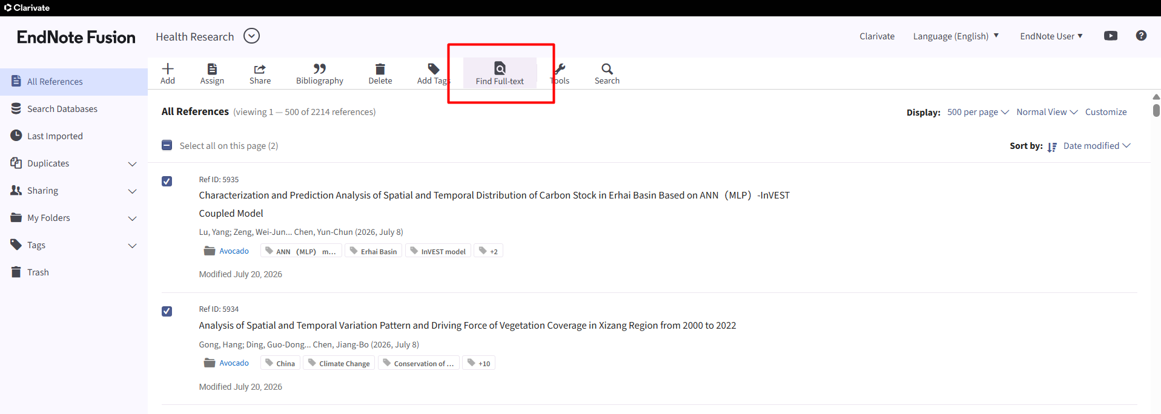Open the YouTube video icon
The image size is (1161, 414).
point(1111,36)
